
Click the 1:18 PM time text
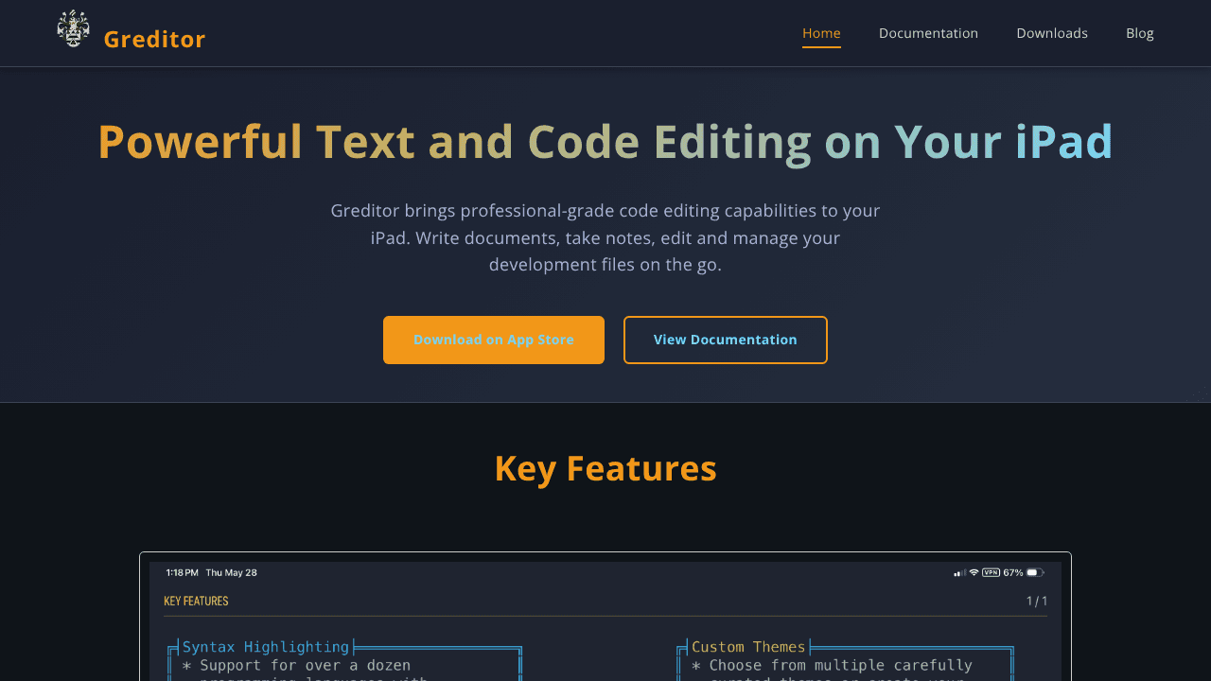[x=182, y=572]
